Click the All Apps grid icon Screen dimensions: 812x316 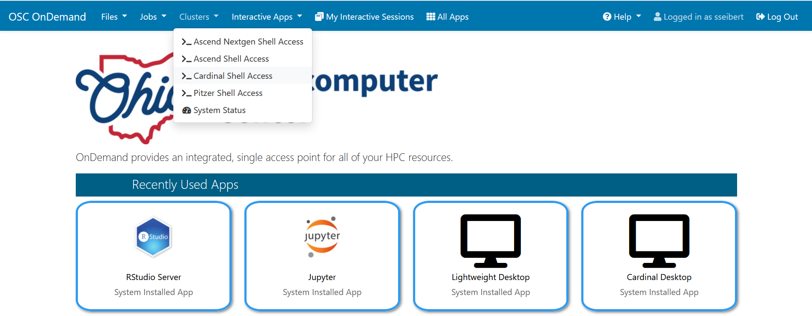pyautogui.click(x=431, y=17)
